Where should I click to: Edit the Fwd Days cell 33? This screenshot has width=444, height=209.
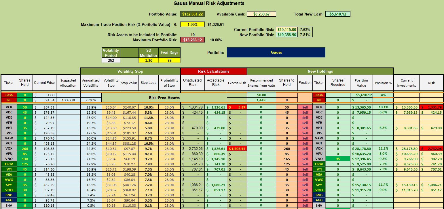pyautogui.click(x=170, y=60)
